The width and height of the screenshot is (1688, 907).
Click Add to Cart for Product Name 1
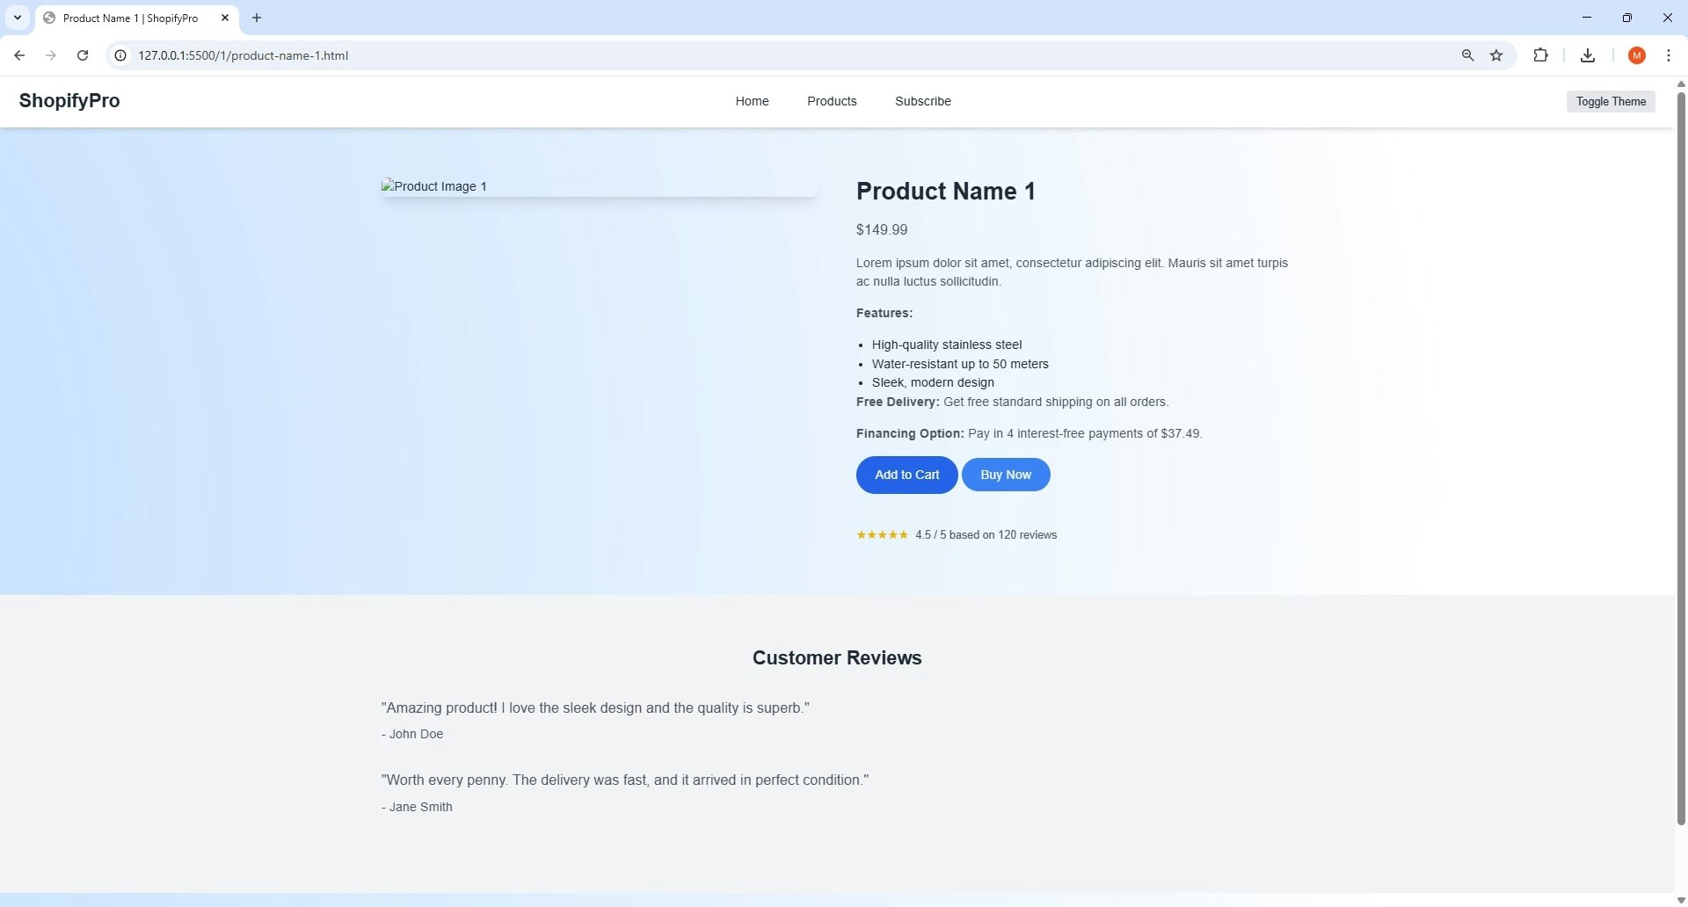pyautogui.click(x=906, y=475)
